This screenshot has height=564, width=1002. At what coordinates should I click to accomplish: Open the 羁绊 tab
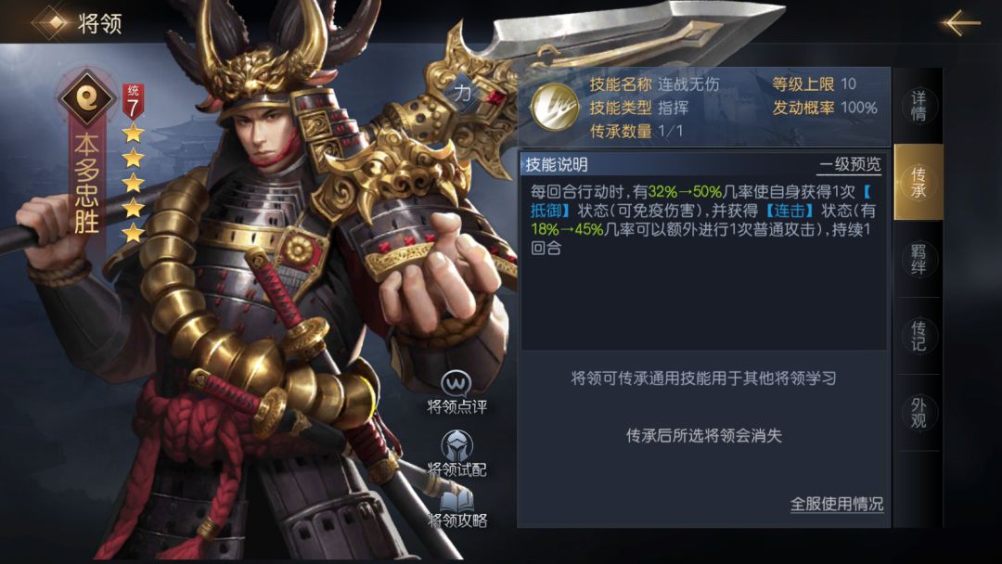coord(918,259)
